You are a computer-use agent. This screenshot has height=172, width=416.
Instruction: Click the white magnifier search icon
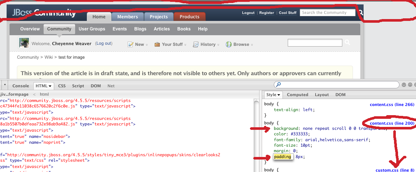pyautogui.click(x=347, y=43)
